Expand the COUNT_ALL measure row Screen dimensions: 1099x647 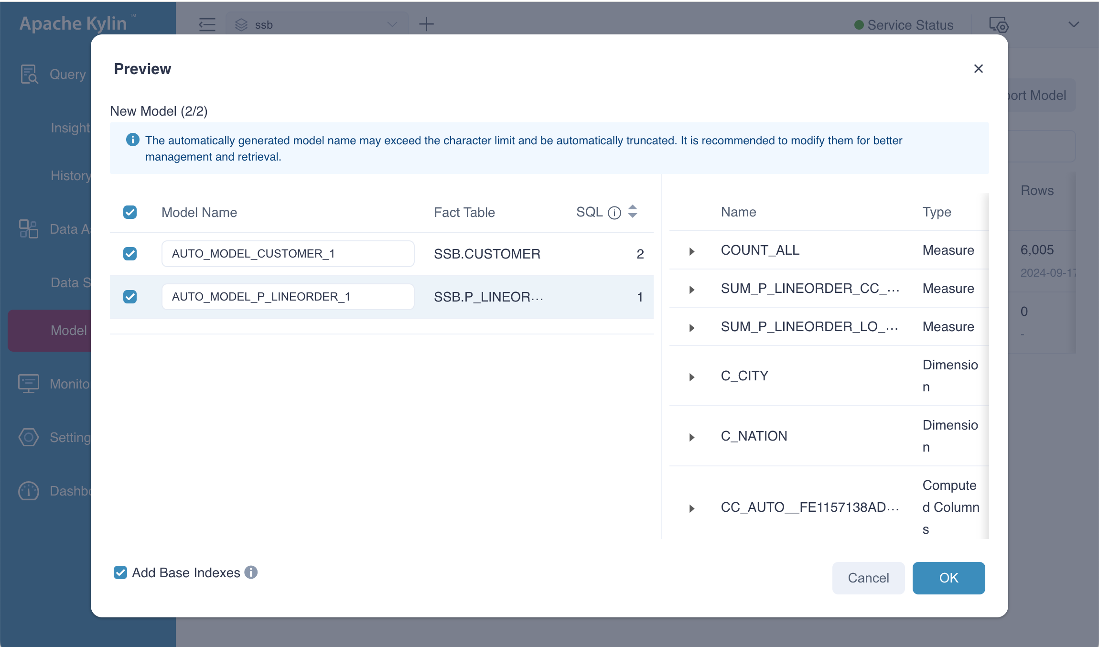coord(691,251)
